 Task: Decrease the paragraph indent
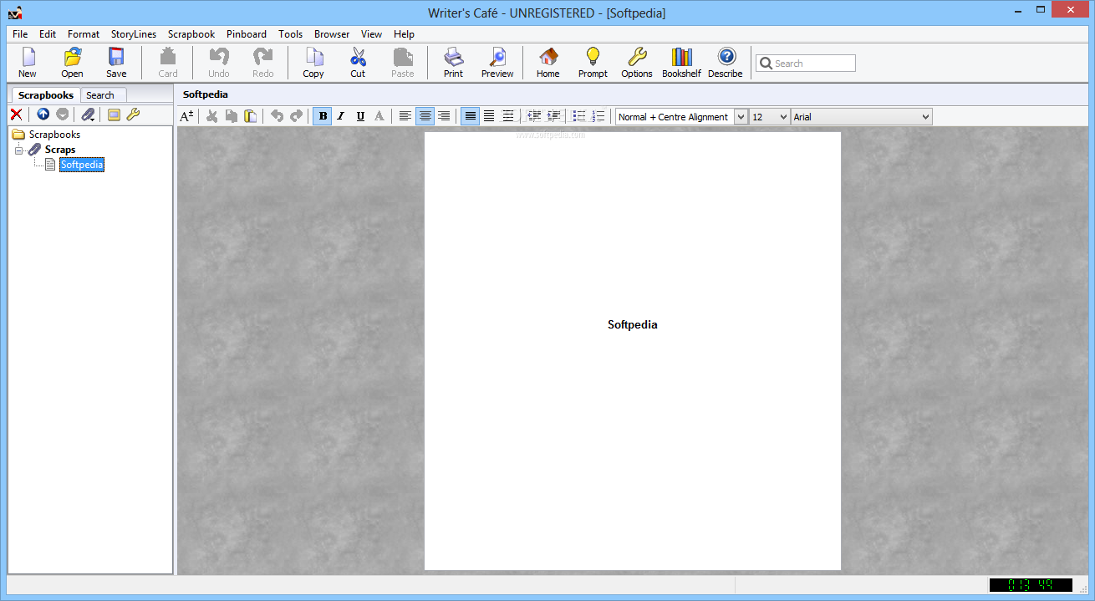click(534, 116)
